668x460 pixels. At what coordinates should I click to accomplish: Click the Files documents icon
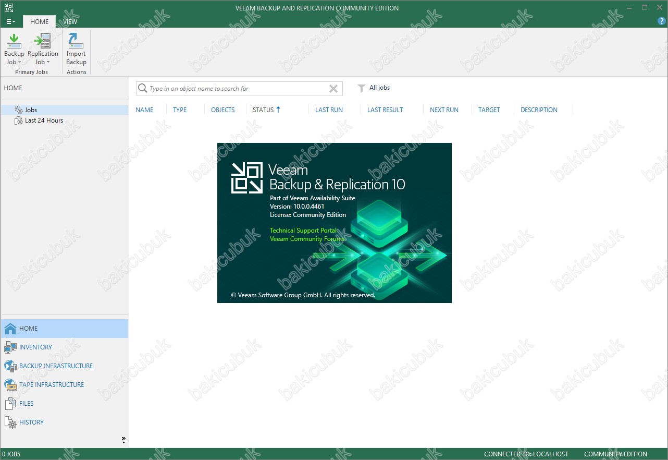coord(10,404)
